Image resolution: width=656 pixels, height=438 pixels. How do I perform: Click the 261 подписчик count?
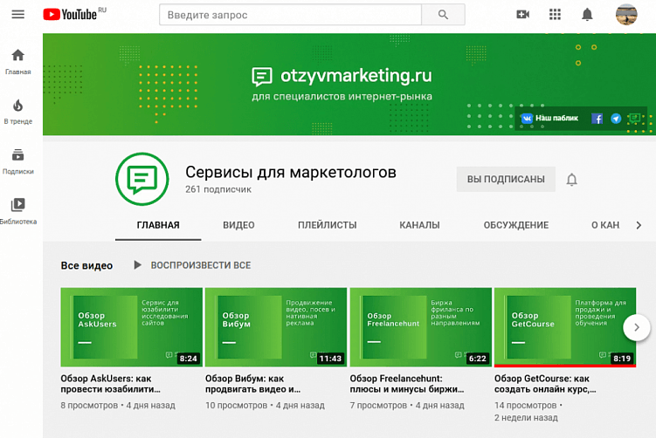pyautogui.click(x=218, y=189)
